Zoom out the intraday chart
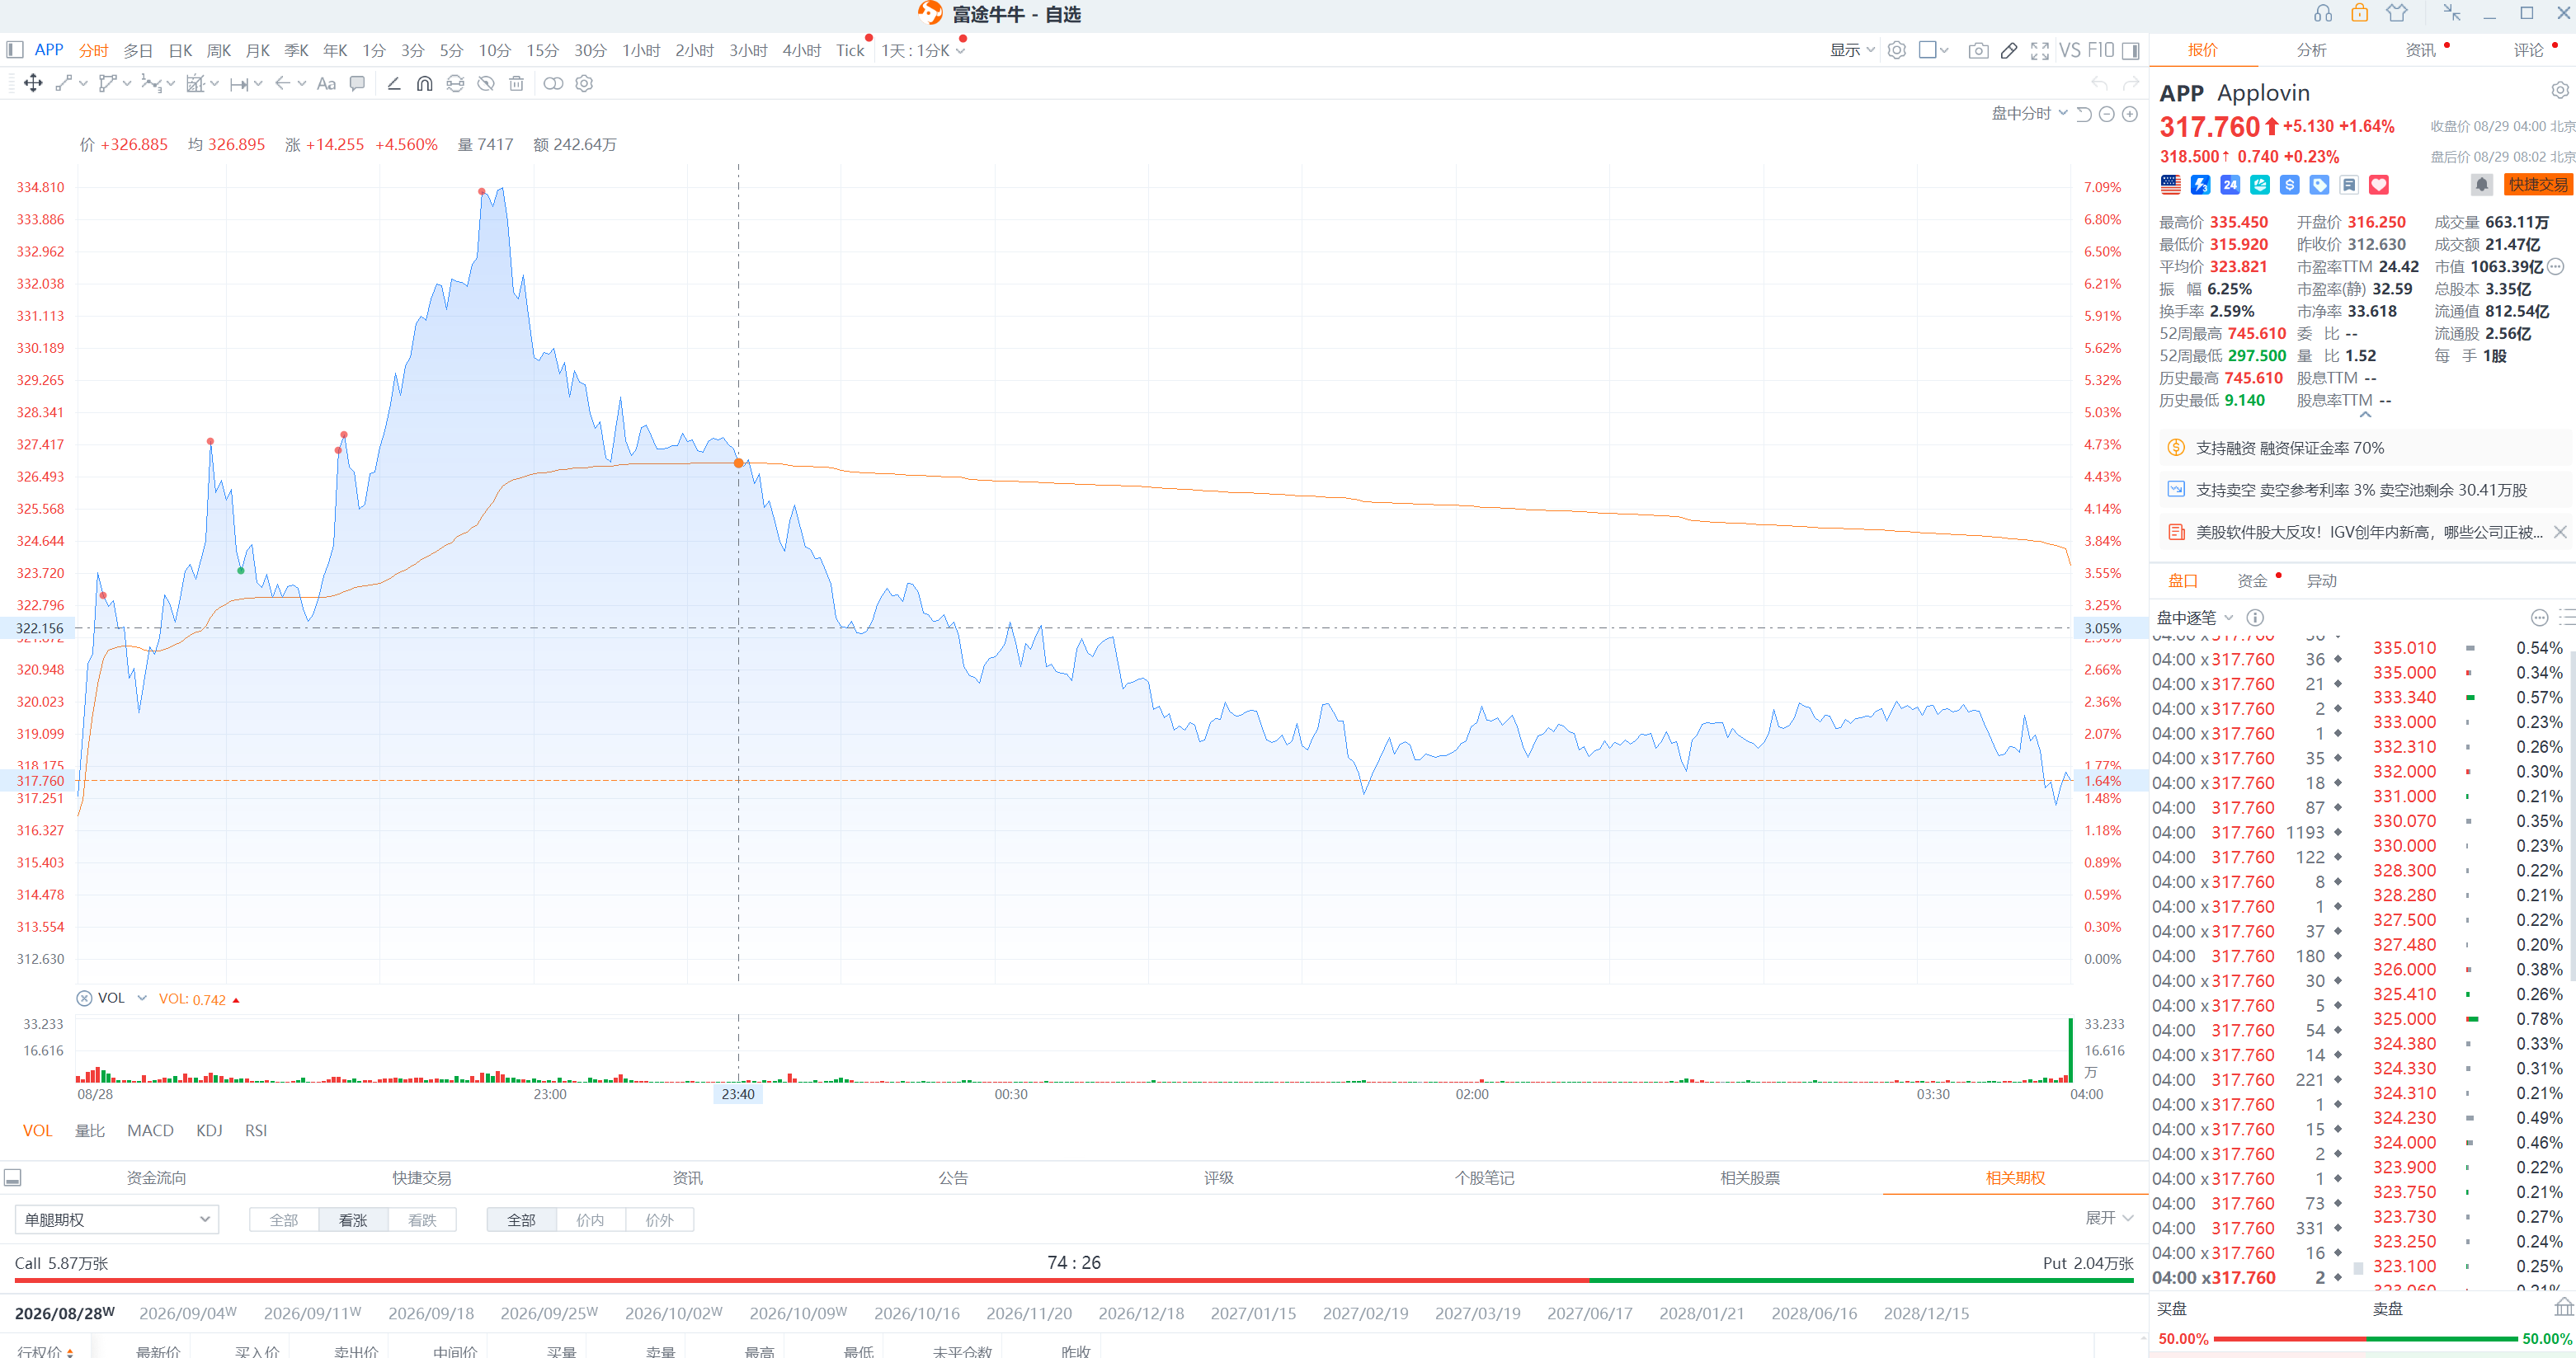Image resolution: width=2576 pixels, height=1358 pixels. coord(2107,114)
